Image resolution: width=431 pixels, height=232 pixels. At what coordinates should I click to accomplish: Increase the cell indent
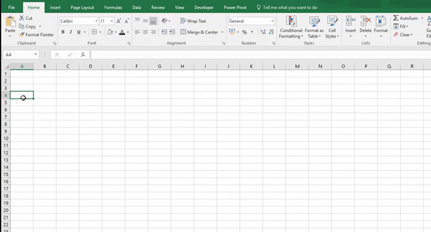pyautogui.click(x=172, y=32)
